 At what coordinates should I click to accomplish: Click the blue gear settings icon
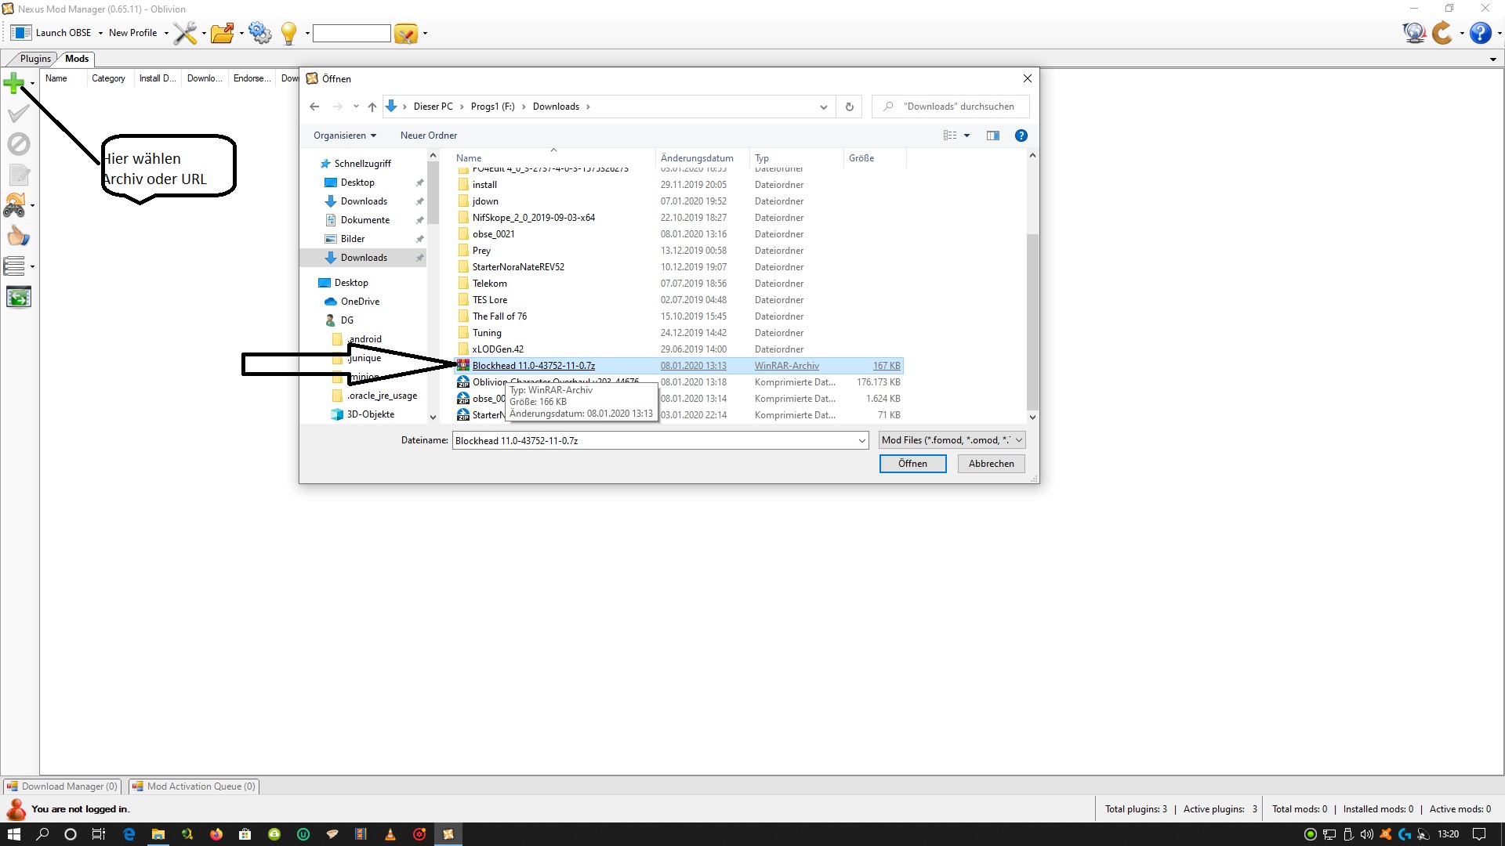[259, 33]
